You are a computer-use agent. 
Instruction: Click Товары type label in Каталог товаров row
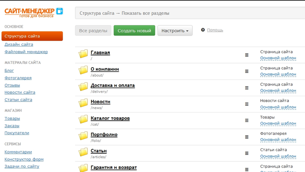click(x=267, y=117)
